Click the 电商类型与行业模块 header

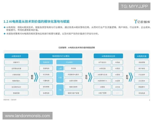pos(61,56)
